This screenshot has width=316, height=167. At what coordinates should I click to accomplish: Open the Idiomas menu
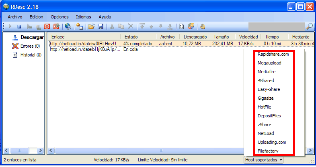84,17
